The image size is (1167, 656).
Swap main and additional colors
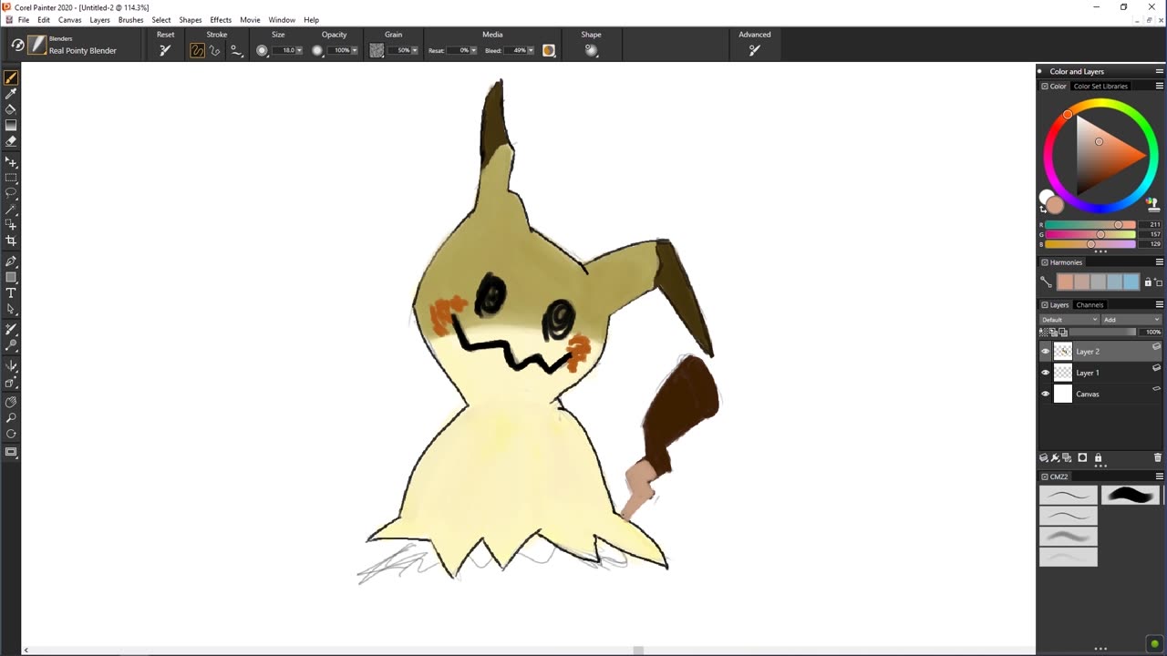(1043, 209)
